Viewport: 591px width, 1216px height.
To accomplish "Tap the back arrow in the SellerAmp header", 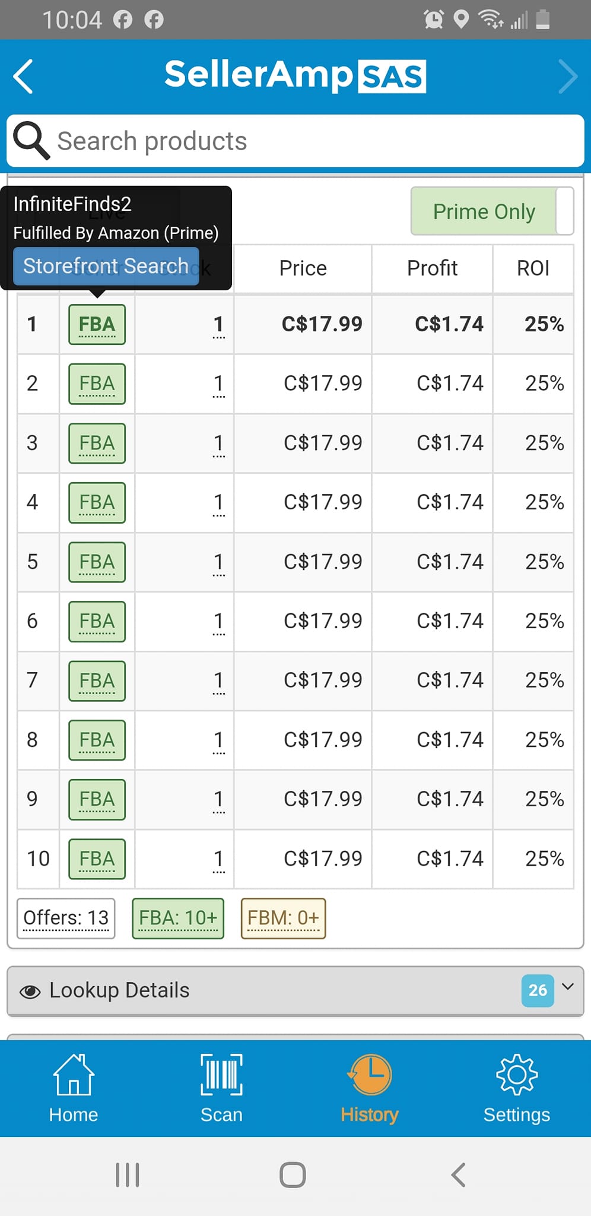I will coord(23,77).
